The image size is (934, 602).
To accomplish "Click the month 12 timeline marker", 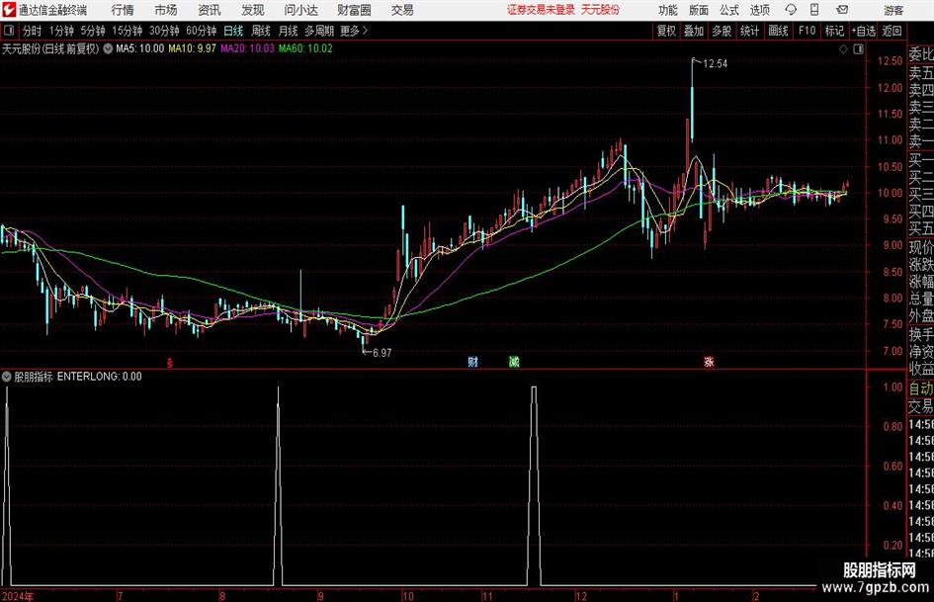I will click(581, 596).
